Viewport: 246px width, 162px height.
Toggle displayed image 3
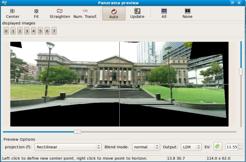point(27,31)
